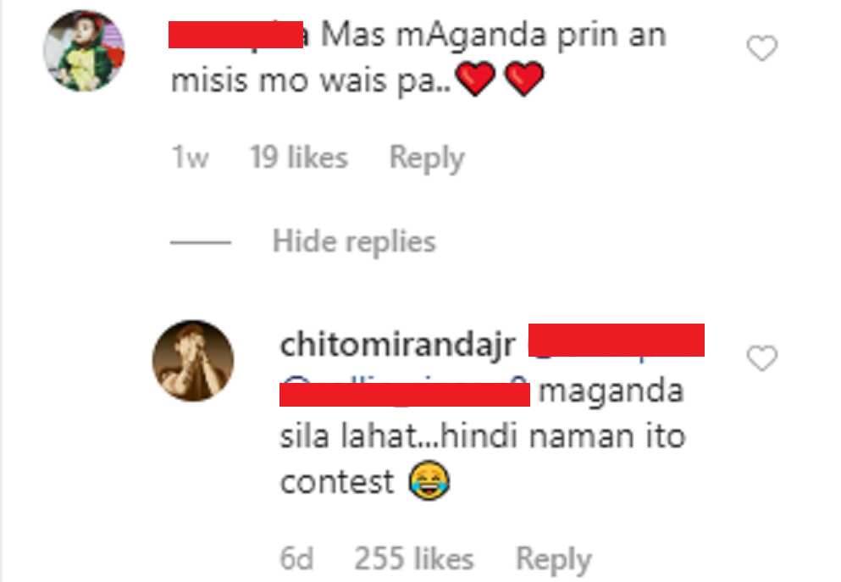Image resolution: width=841 pixels, height=582 pixels.
Task: Click the 6d timestamp
Action: click(x=296, y=559)
